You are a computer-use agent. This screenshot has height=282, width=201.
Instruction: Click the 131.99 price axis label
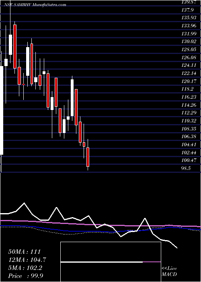(x=189, y=33)
